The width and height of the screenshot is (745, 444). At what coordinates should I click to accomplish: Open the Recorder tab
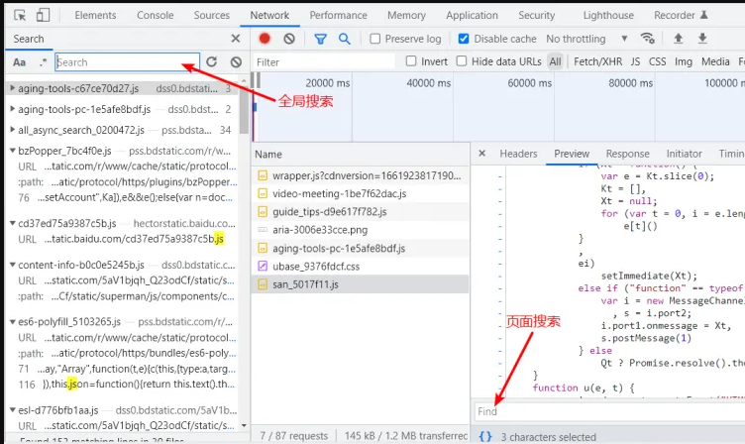pos(681,15)
